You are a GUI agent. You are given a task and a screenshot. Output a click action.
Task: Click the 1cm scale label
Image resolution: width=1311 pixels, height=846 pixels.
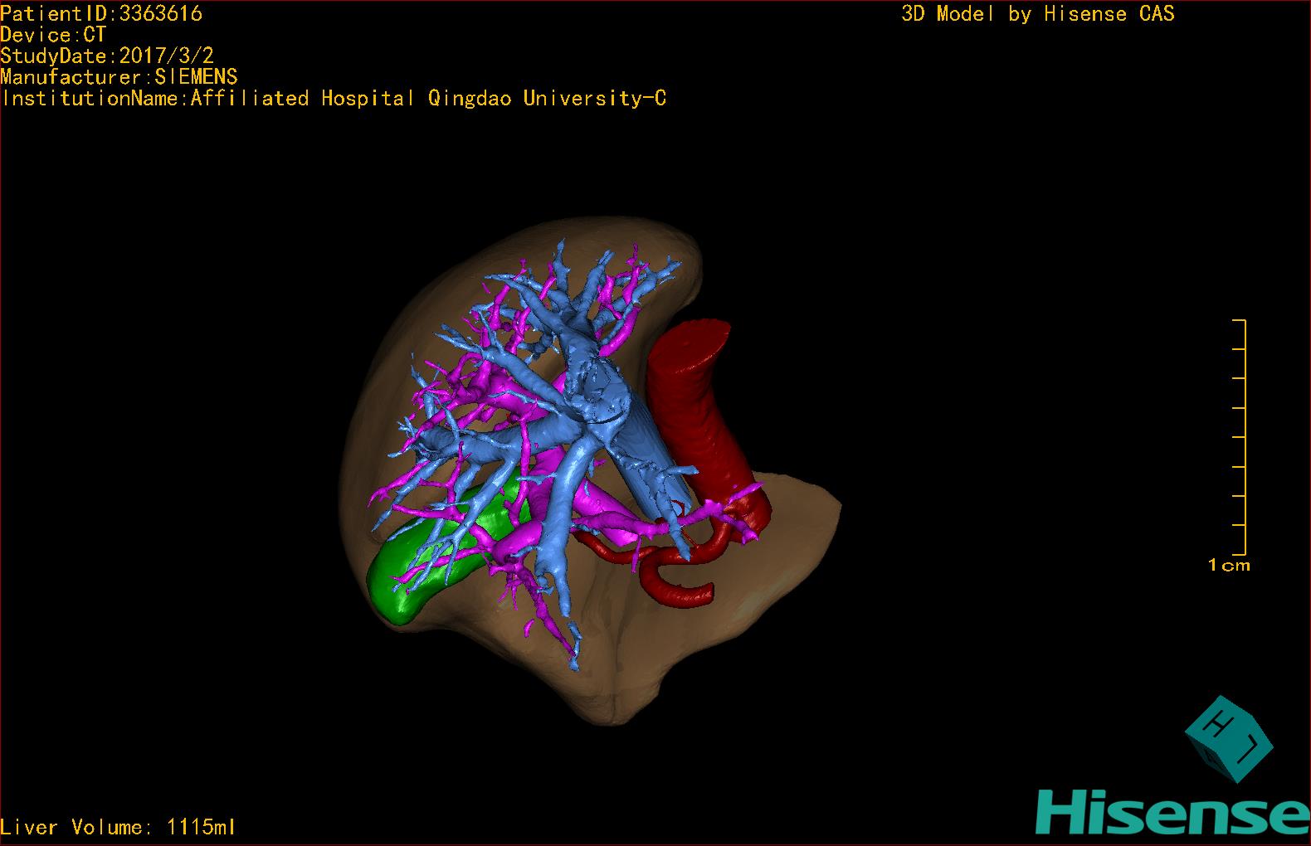coord(1228,566)
